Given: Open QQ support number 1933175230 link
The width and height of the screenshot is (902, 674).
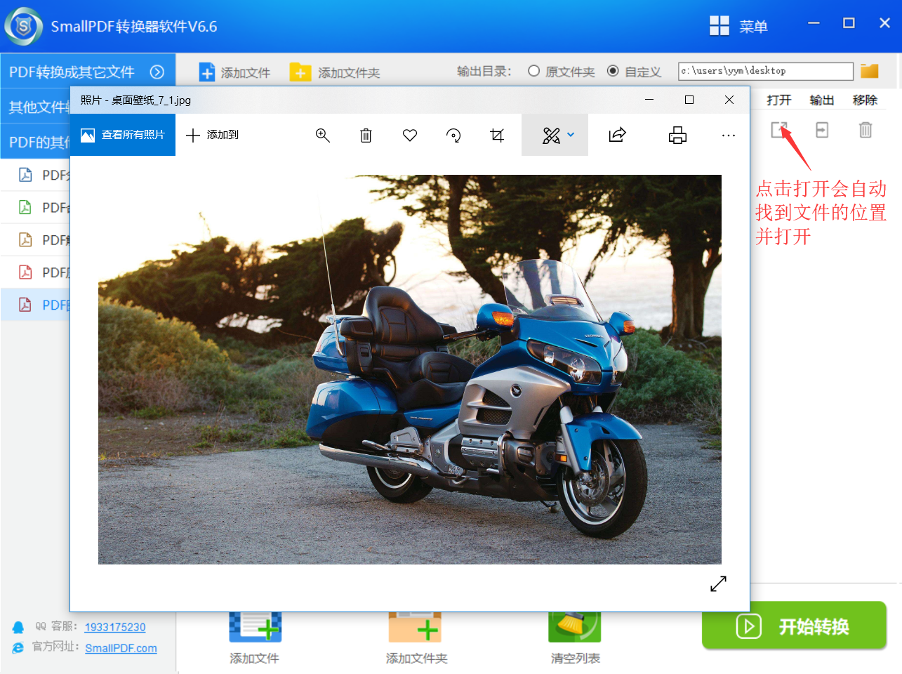Looking at the screenshot, I should click(115, 627).
